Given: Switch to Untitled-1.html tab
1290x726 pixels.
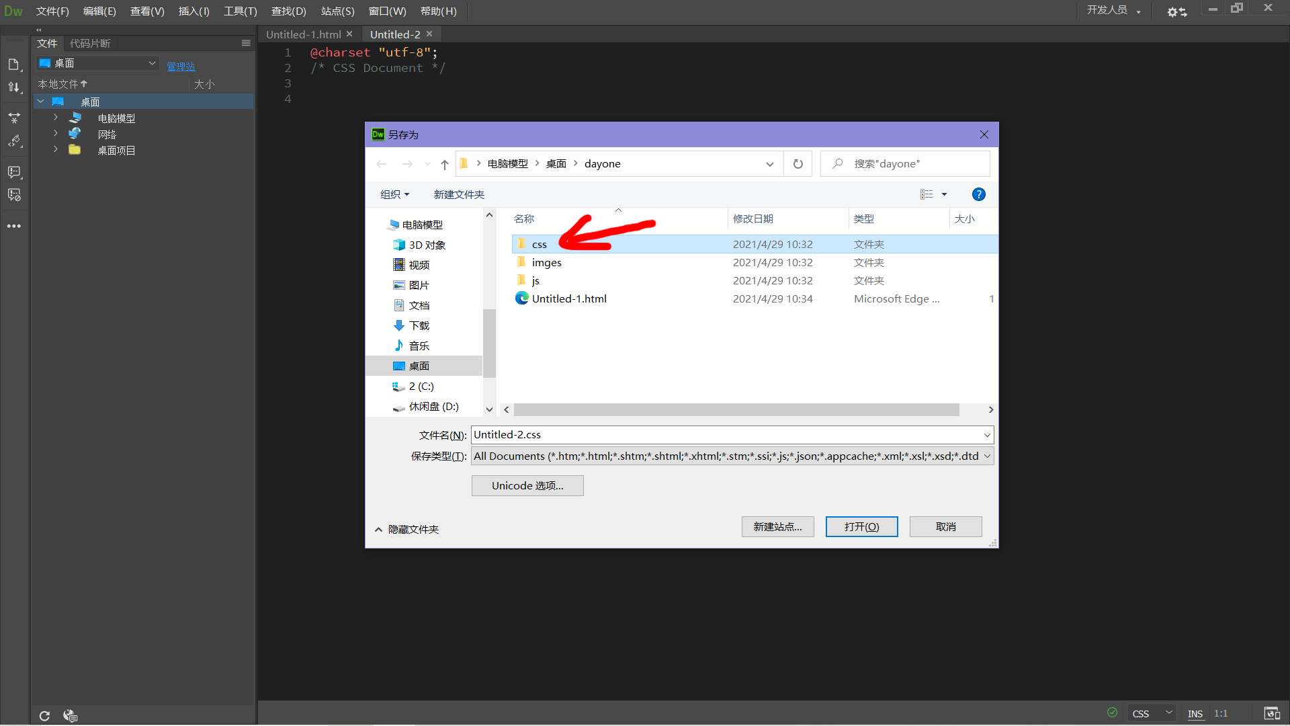Looking at the screenshot, I should pyautogui.click(x=304, y=34).
